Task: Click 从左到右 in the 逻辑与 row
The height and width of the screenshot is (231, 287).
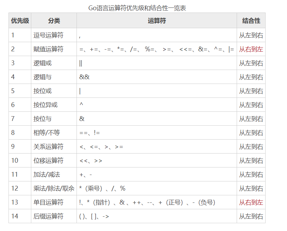Action: pos(251,77)
